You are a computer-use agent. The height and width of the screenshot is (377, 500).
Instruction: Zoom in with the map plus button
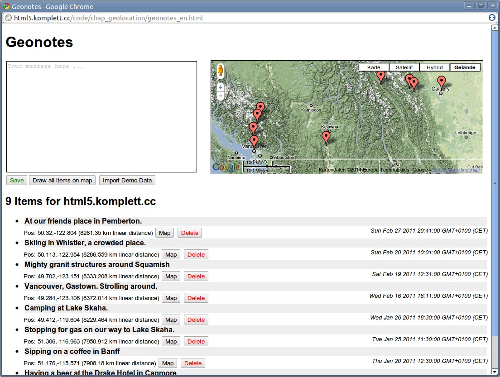point(221,87)
